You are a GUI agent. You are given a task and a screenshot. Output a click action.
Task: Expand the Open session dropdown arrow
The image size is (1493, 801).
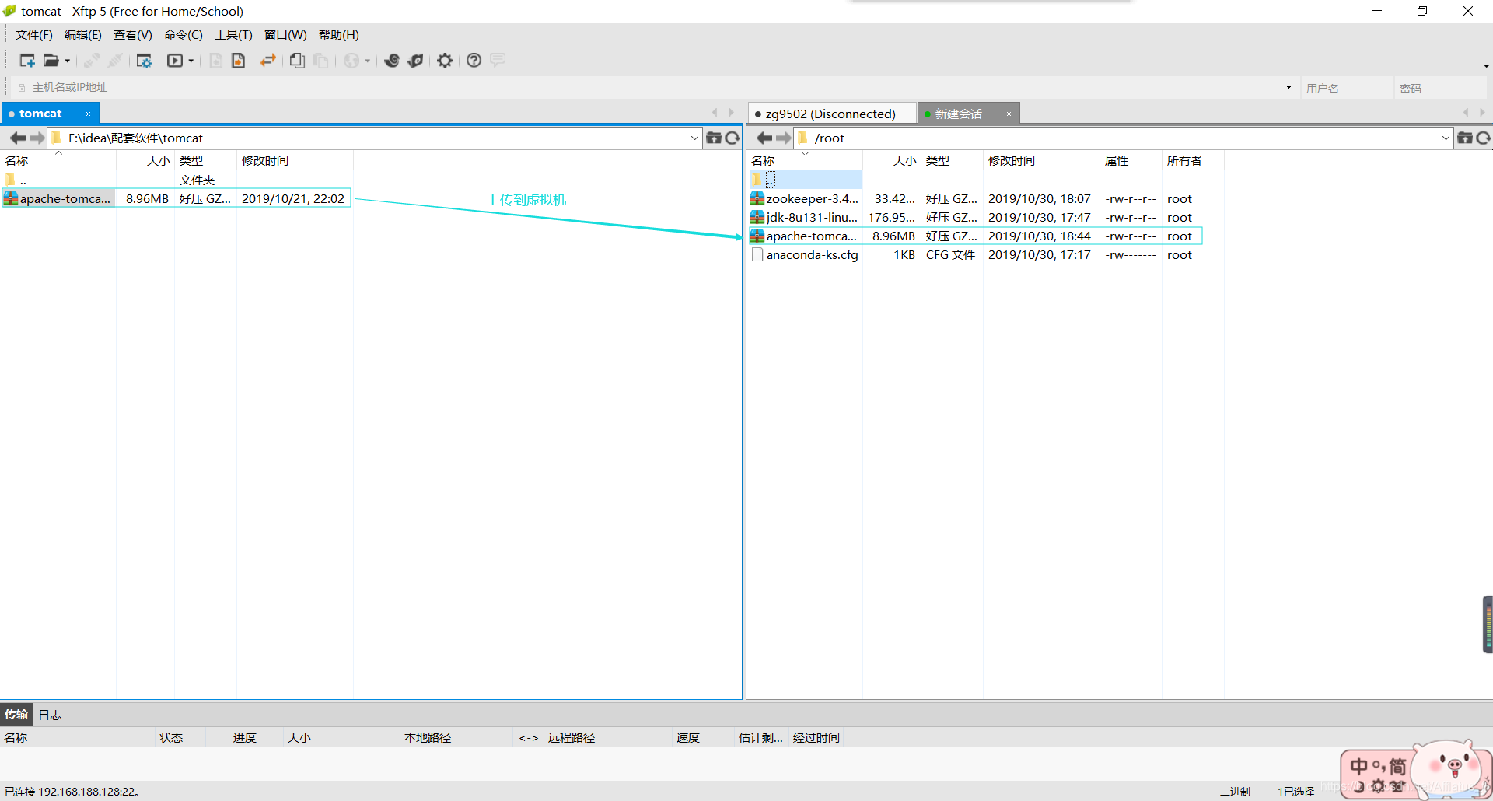click(67, 61)
